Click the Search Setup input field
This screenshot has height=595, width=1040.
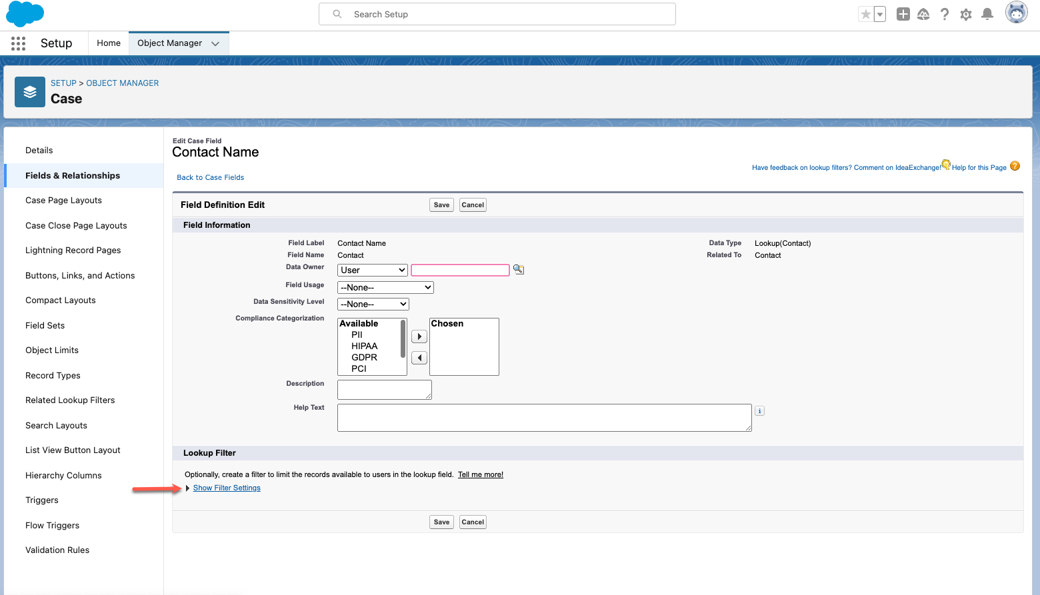pos(497,14)
